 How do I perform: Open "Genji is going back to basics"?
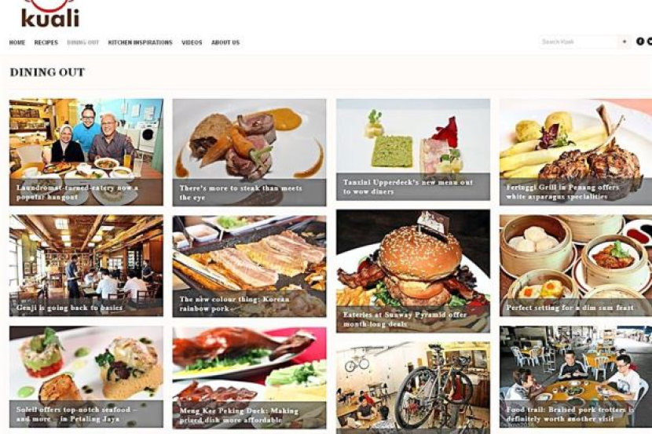[x=86, y=265]
